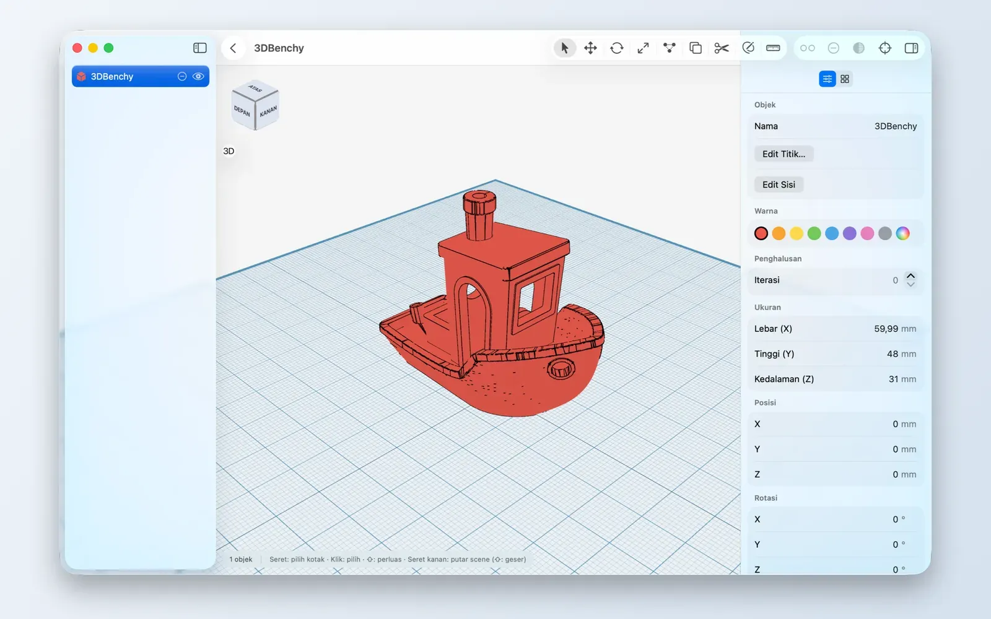Switch the 3D view mode button
991x619 pixels.
click(229, 151)
